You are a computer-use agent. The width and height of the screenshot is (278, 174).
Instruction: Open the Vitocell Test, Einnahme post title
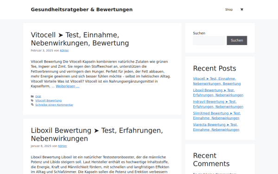tap(80, 39)
